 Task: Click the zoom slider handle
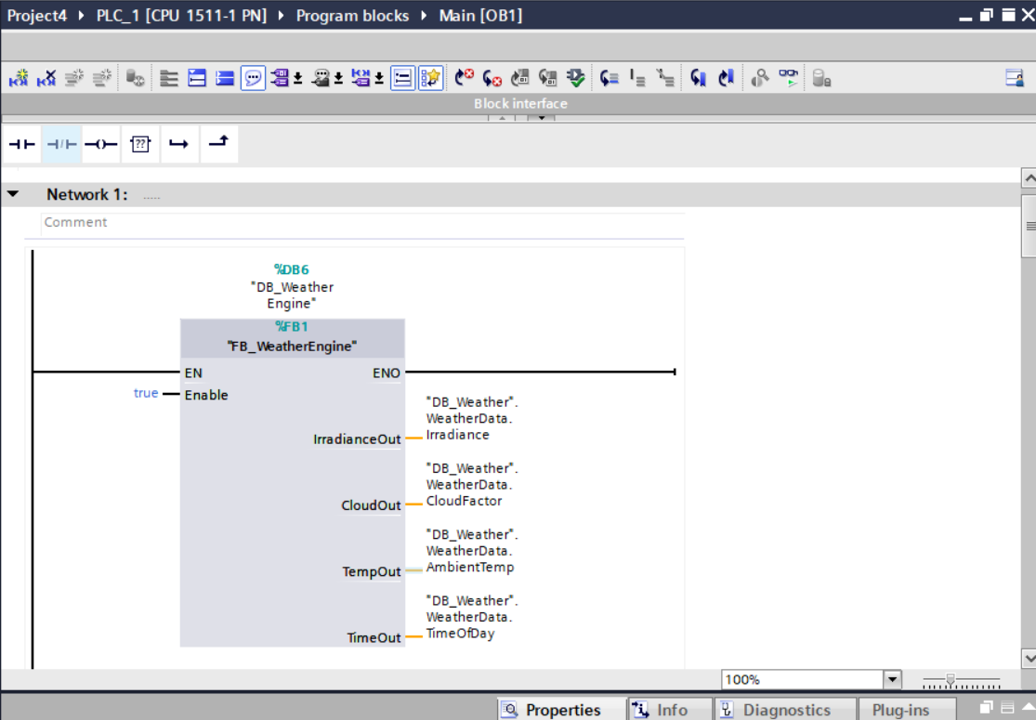(x=951, y=679)
